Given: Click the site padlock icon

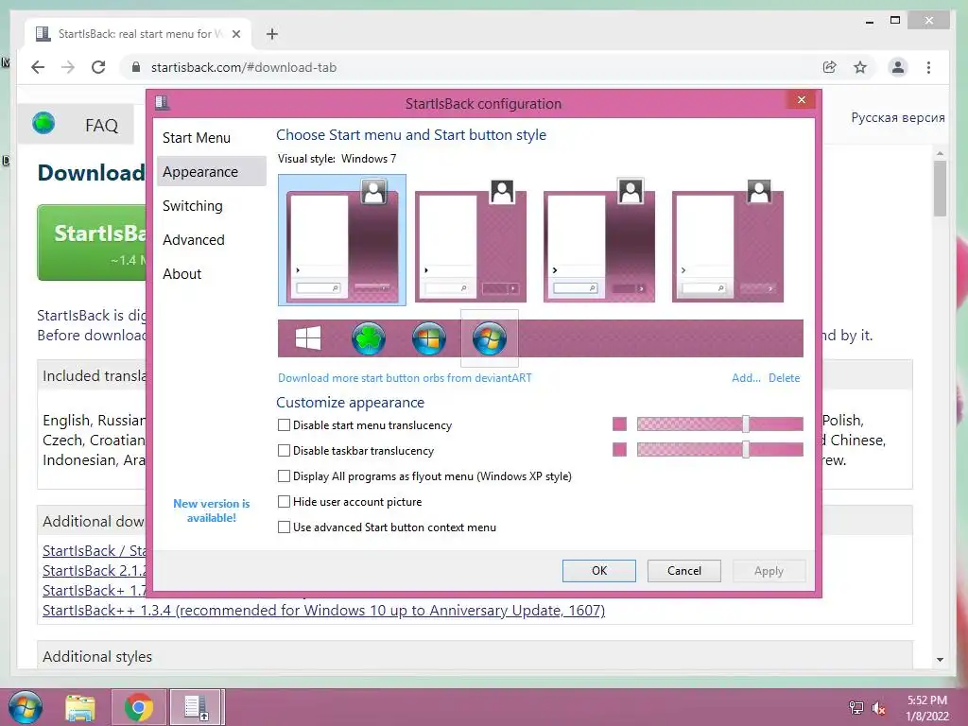Looking at the screenshot, I should [x=136, y=67].
